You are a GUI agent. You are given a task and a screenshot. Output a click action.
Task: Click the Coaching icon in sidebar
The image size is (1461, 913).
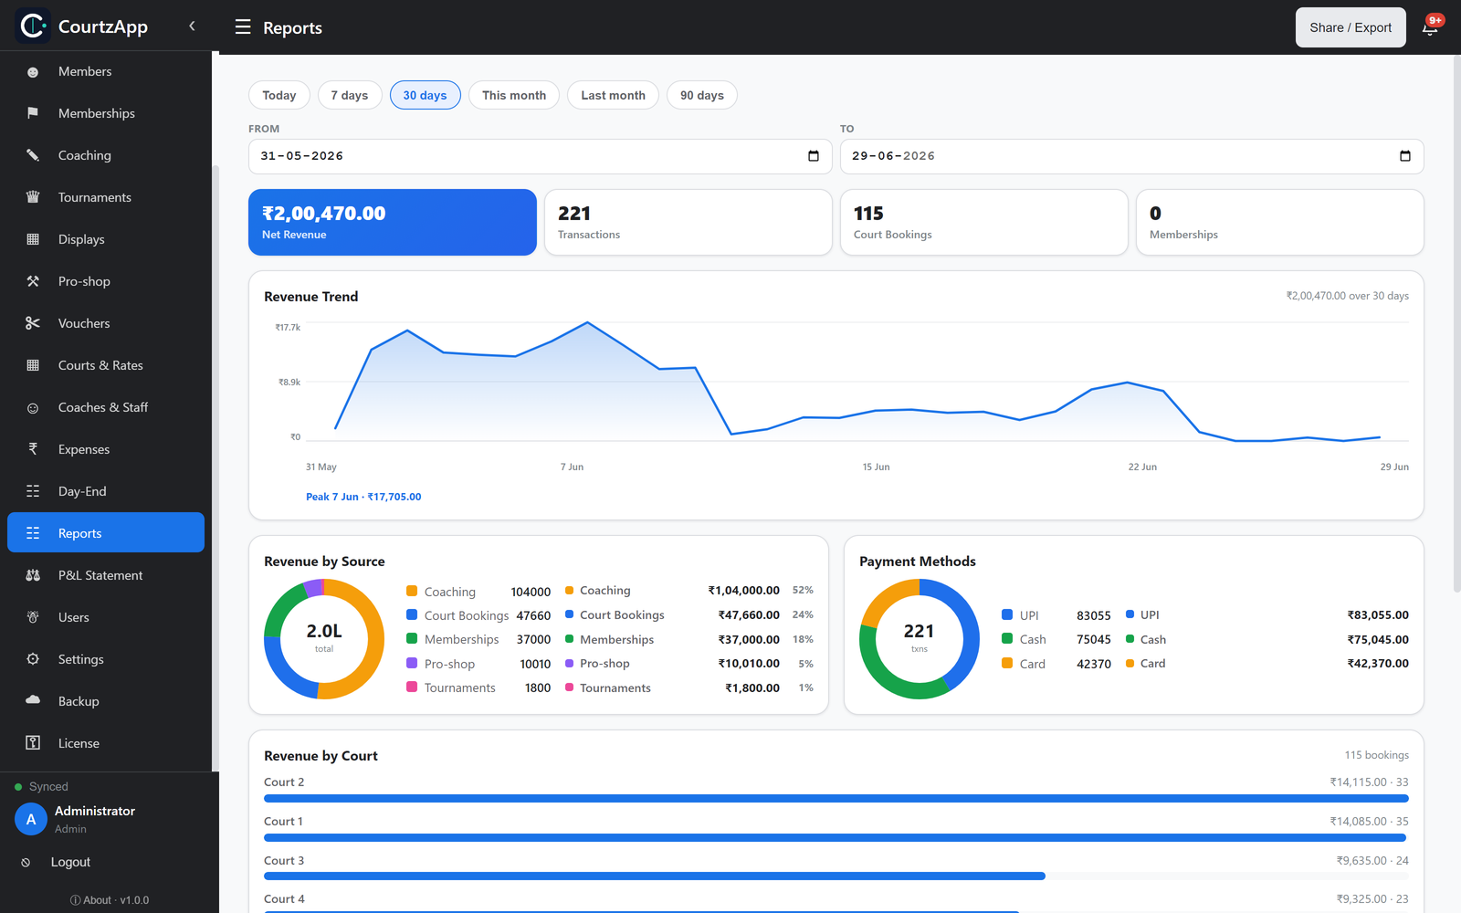(x=33, y=155)
